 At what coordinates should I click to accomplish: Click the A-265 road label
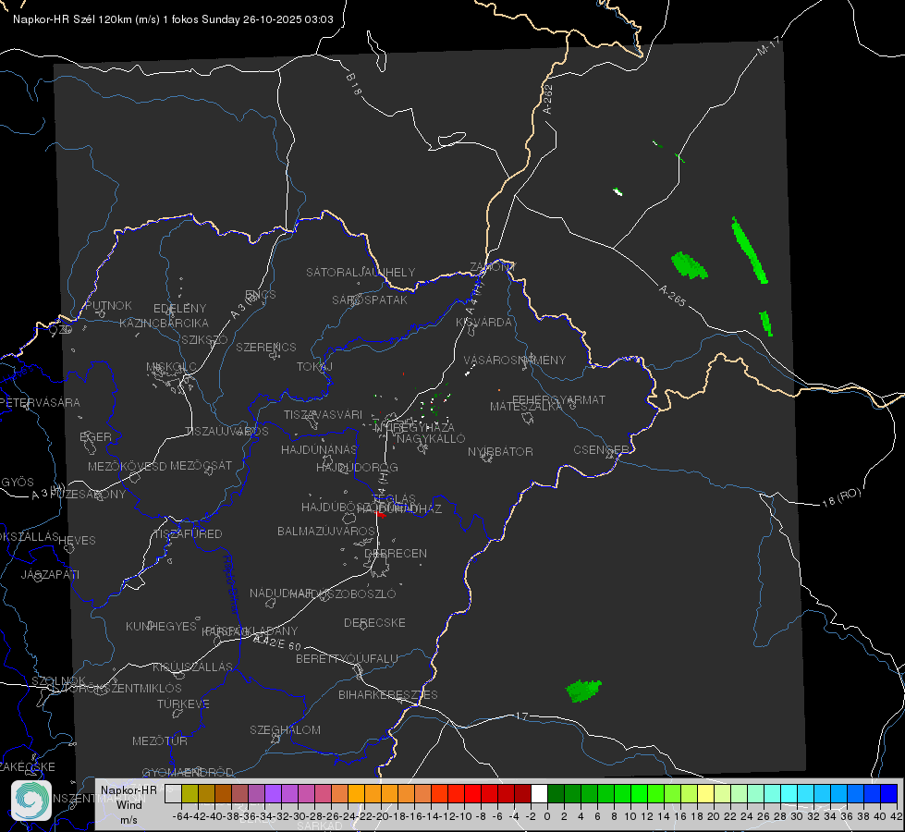[x=672, y=295]
